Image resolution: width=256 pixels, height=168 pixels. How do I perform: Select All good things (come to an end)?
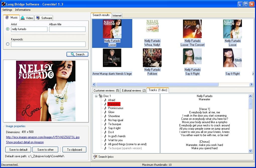[127, 144]
